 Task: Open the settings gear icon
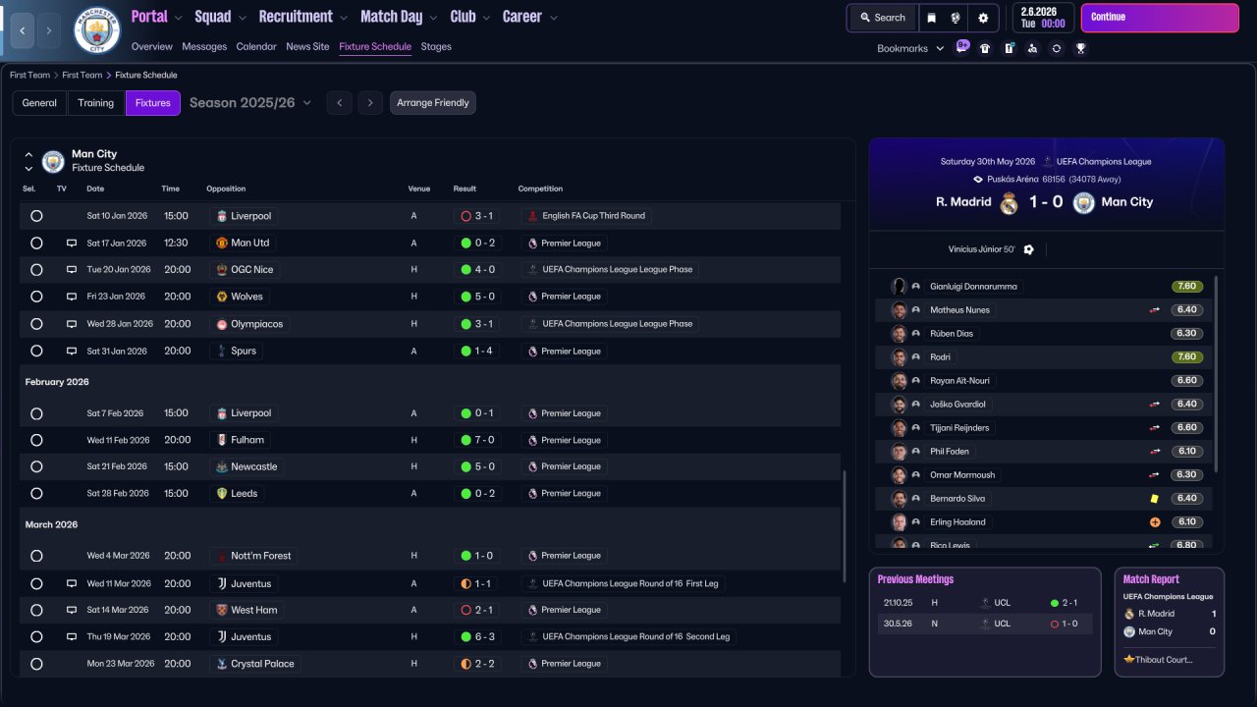pyautogui.click(x=983, y=18)
